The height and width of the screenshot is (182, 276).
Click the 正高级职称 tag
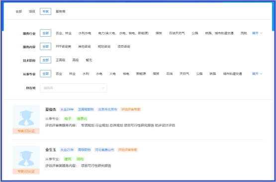tap(86, 110)
